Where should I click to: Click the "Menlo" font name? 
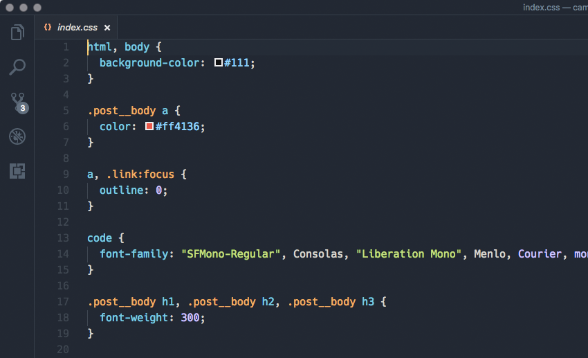[490, 254]
